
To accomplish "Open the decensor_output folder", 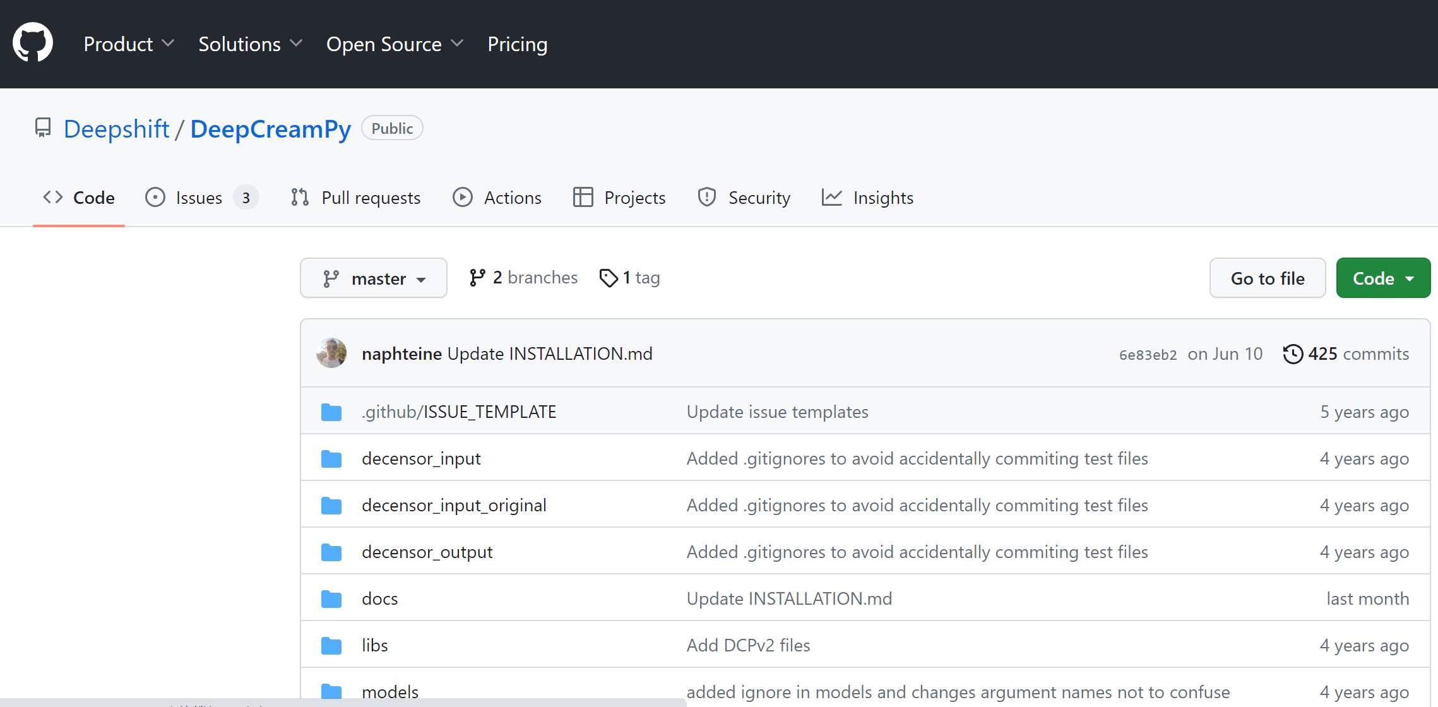I will click(427, 552).
